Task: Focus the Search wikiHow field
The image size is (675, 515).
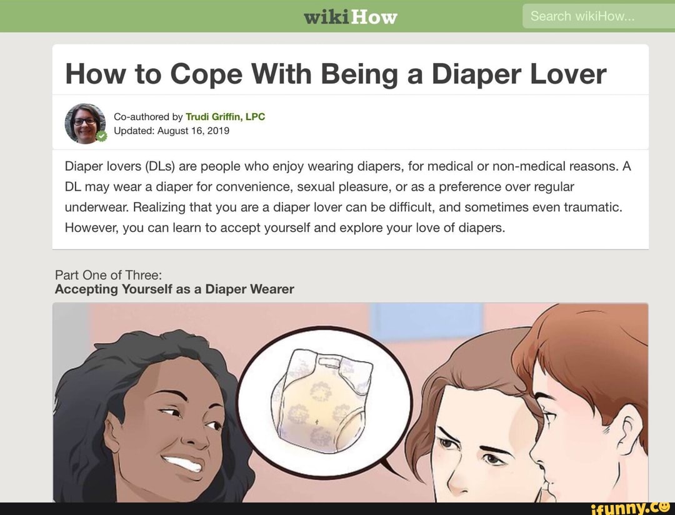Action: pos(599,16)
